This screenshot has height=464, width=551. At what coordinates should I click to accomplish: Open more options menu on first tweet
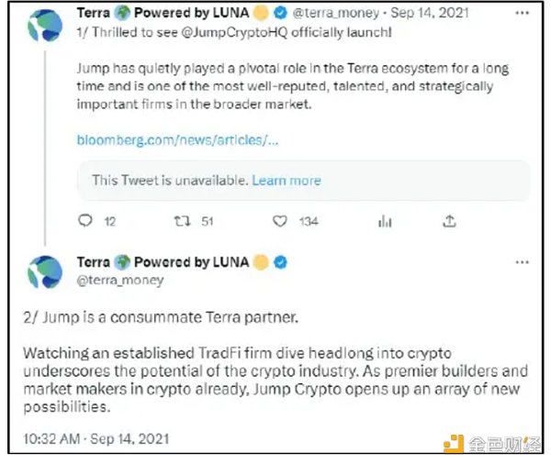click(522, 16)
